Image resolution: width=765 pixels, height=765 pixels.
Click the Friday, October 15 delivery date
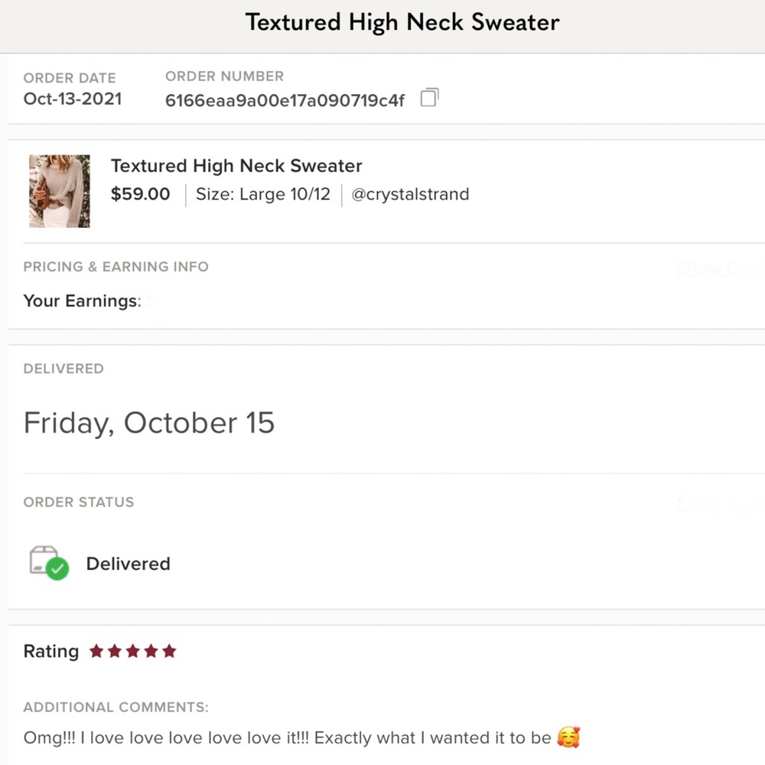pos(149,423)
